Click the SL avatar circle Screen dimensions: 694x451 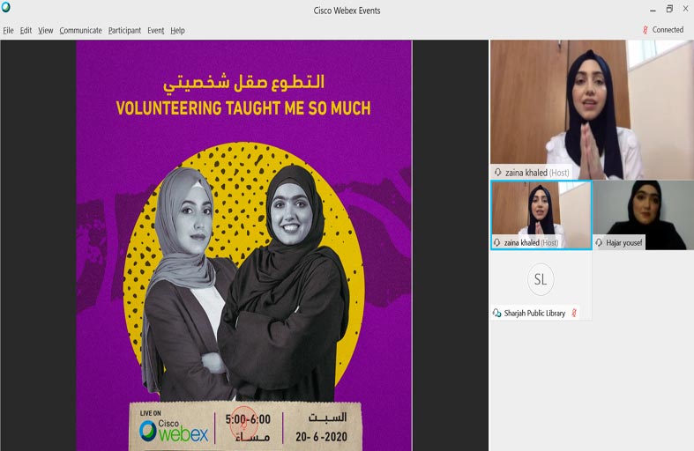pyautogui.click(x=541, y=279)
